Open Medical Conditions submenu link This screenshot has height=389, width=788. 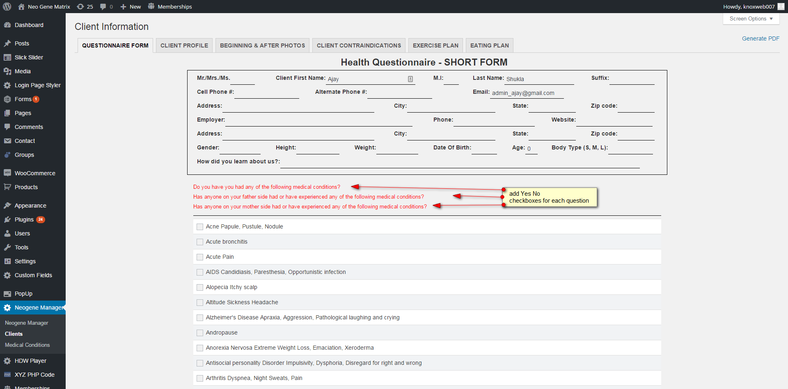pyautogui.click(x=27, y=345)
